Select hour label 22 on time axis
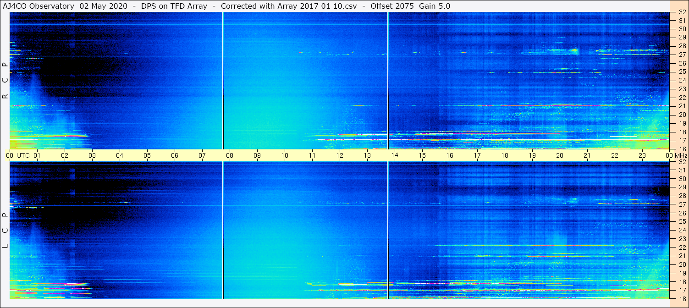Screen dimensions: 689x308 pos(615,155)
